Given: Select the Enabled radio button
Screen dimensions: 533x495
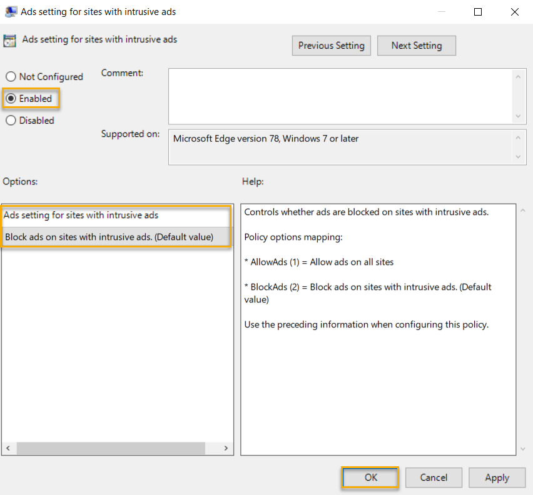Looking at the screenshot, I should (x=11, y=98).
